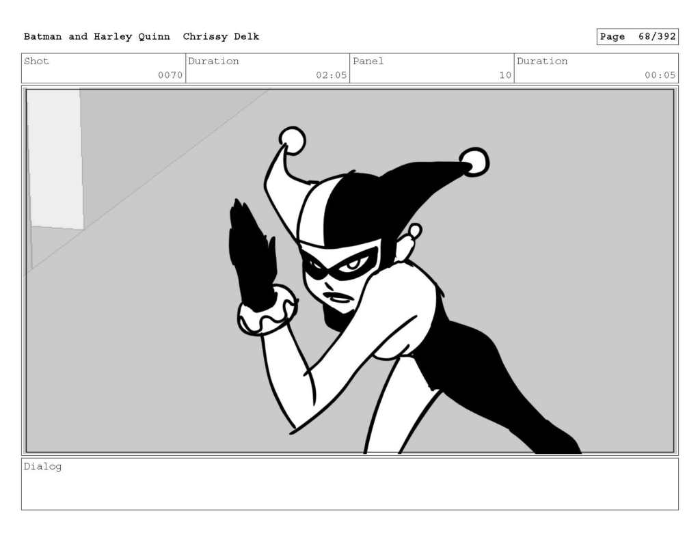Viewport: 700px width, 542px height.
Task: Select the shot number value "0070"
Action: pos(170,75)
